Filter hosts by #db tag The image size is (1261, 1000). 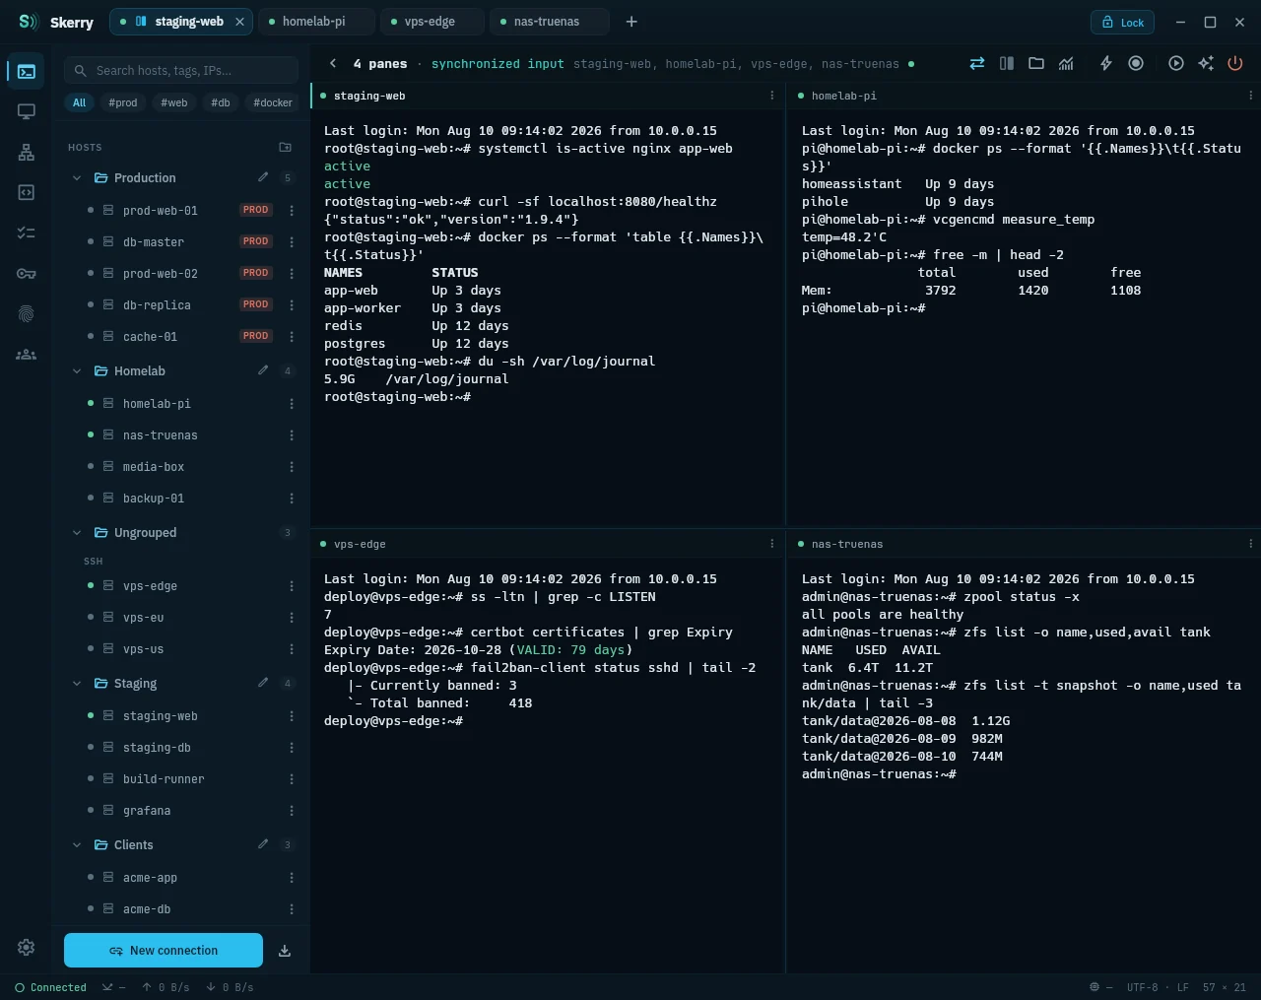coord(221,102)
